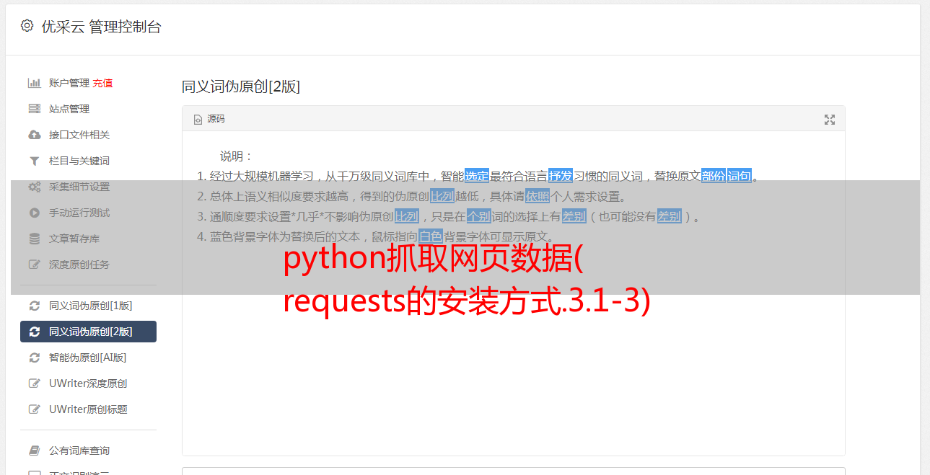Select the active 同义词伪原创[2版] menu item
The width and height of the screenshot is (930, 475).
(x=88, y=332)
